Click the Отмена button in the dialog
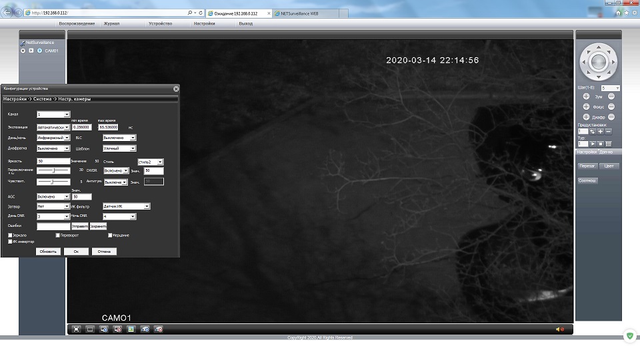 (104, 252)
